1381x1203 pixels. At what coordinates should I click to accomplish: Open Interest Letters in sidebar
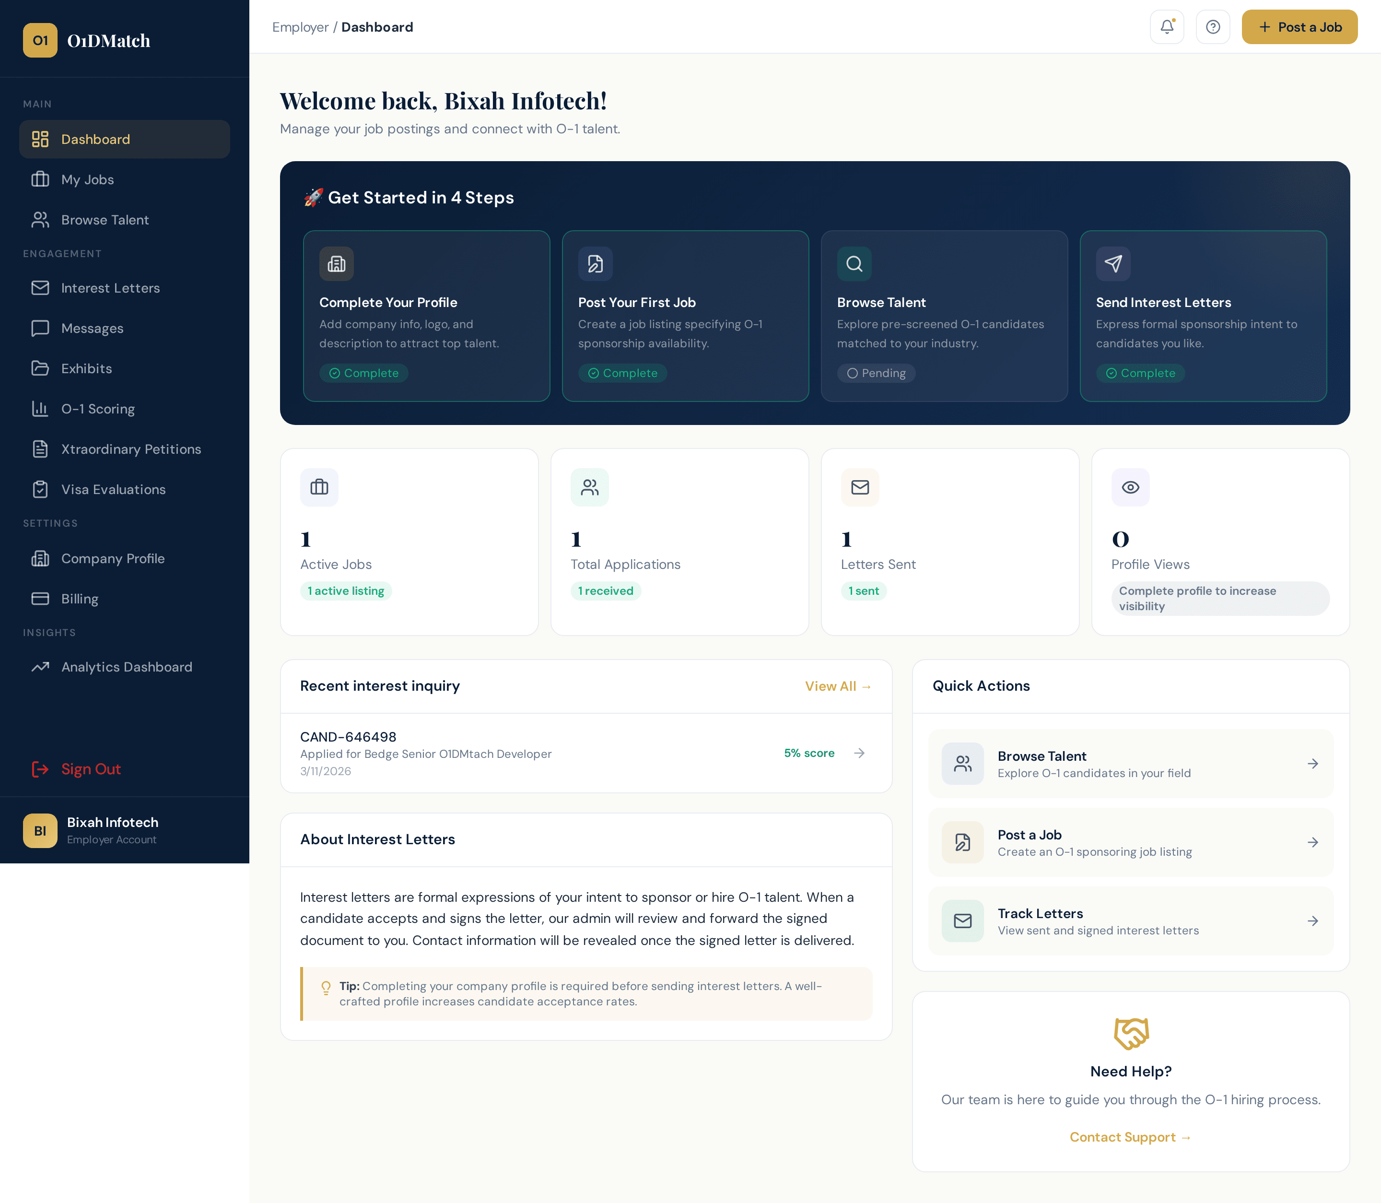(125, 287)
